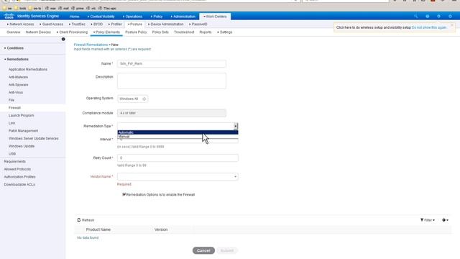Open Operating System Windows All selector
Screen dimensions: 460x259
[132, 99]
